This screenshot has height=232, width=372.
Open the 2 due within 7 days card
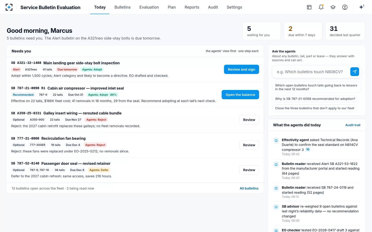(303, 31)
